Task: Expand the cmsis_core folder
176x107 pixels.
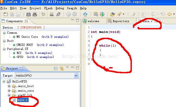Action: click(9, 91)
